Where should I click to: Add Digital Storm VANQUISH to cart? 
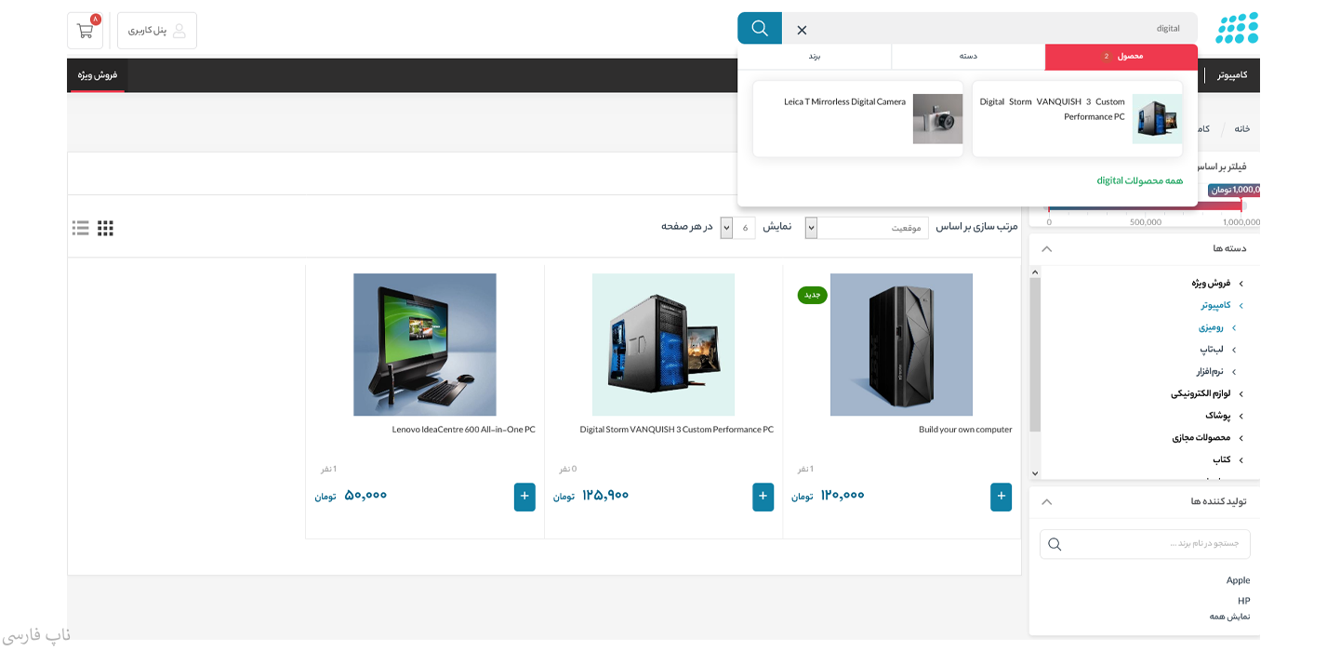763,497
